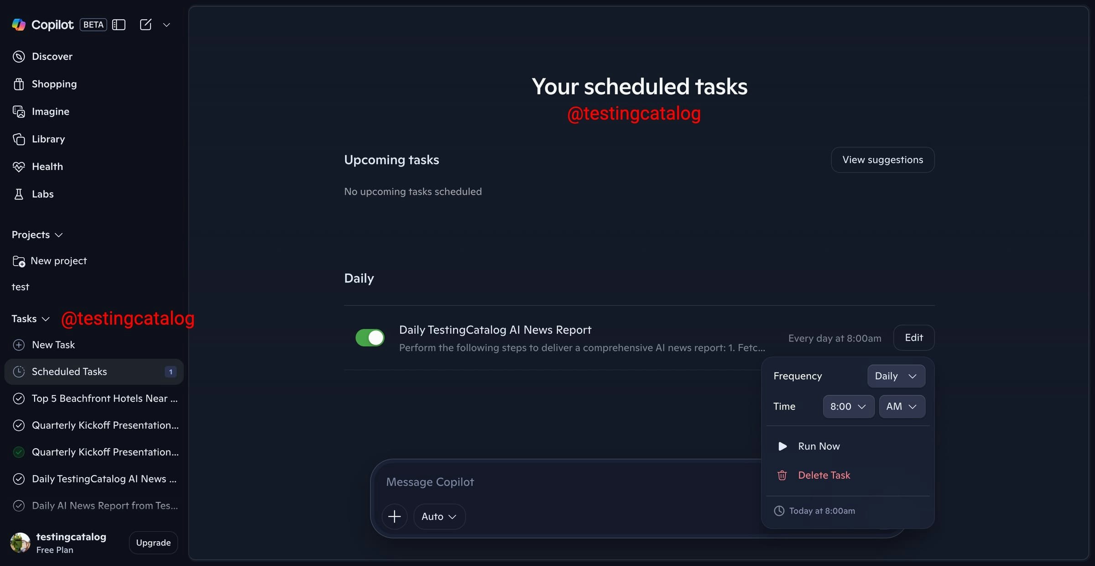The width and height of the screenshot is (1095, 566).
Task: Open the Discover section
Action: (x=52, y=56)
